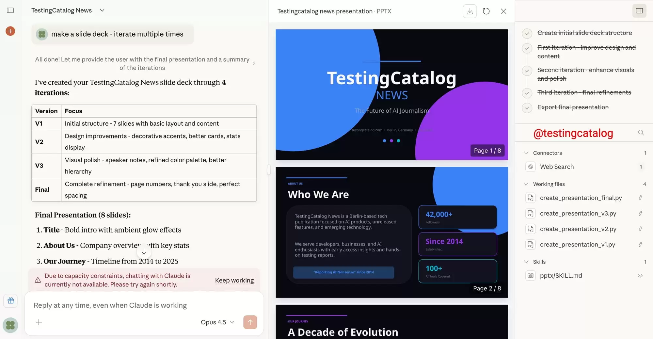653x339 pixels.
Task: Start a new chat with plus icon
Action: pos(10,31)
